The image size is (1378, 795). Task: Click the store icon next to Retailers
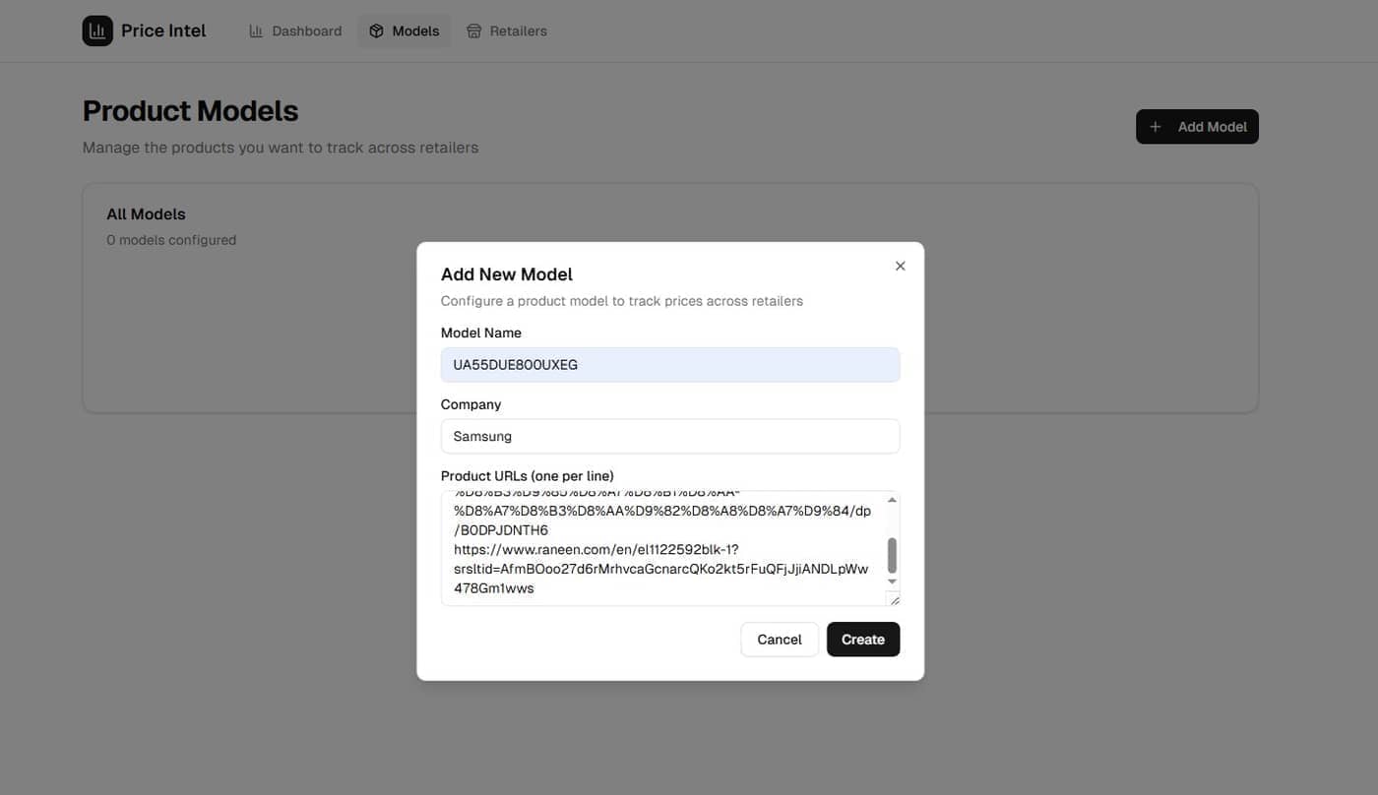click(x=473, y=31)
